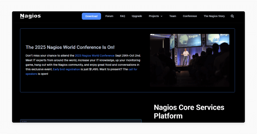Expand the Projects dropdown menu

pyautogui.click(x=156, y=16)
